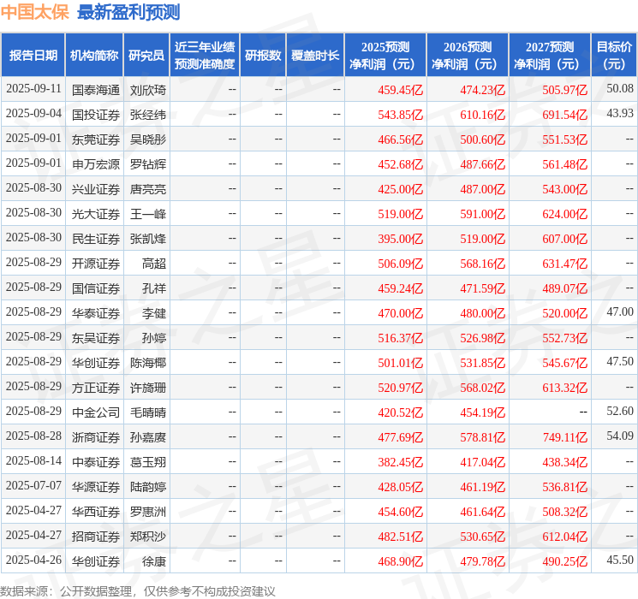
Task: Select the 2025预测净利润 column header
Action: pyautogui.click(x=385, y=56)
